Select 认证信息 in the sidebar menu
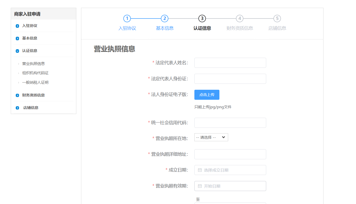Viewport: 356px width, 204px height. (30, 51)
